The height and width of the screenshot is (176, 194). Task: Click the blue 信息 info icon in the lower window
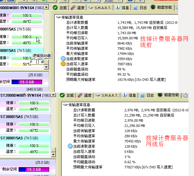click(x=125, y=95)
